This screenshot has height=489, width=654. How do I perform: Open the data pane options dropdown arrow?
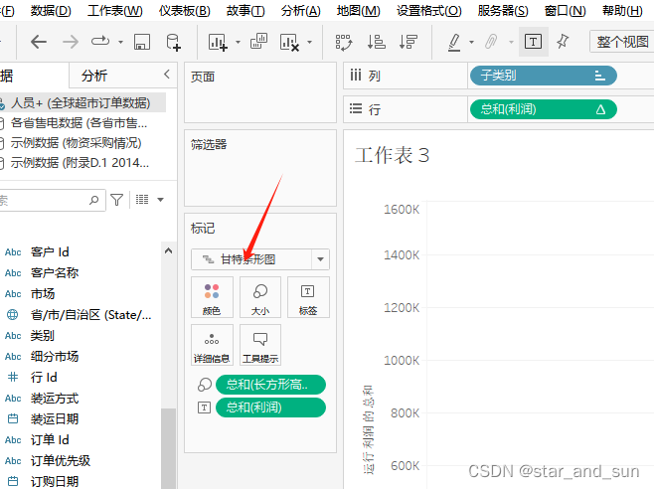tap(160, 200)
